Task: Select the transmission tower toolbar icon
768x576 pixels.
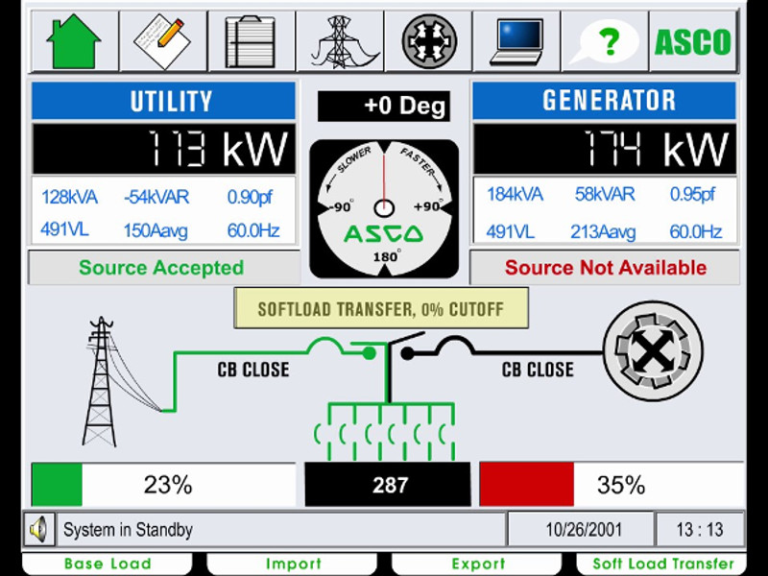Action: point(340,41)
